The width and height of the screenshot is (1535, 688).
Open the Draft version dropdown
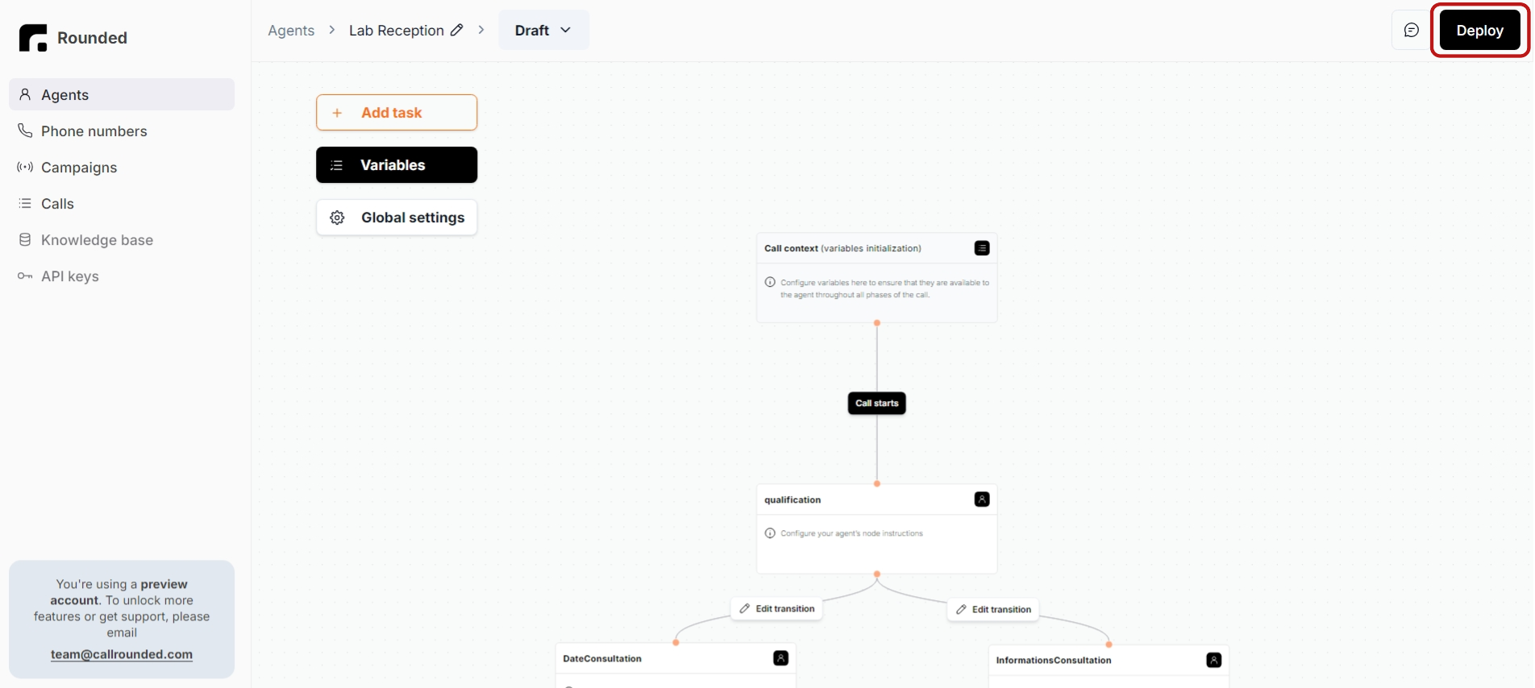pyautogui.click(x=543, y=30)
